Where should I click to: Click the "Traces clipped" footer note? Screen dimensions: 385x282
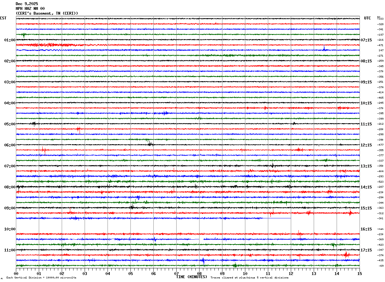click(x=249, y=278)
